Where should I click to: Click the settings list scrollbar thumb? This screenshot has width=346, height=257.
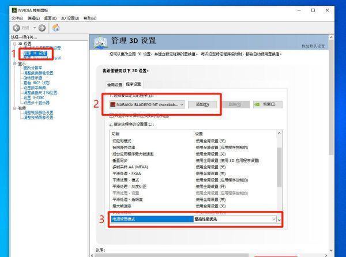click(x=279, y=167)
